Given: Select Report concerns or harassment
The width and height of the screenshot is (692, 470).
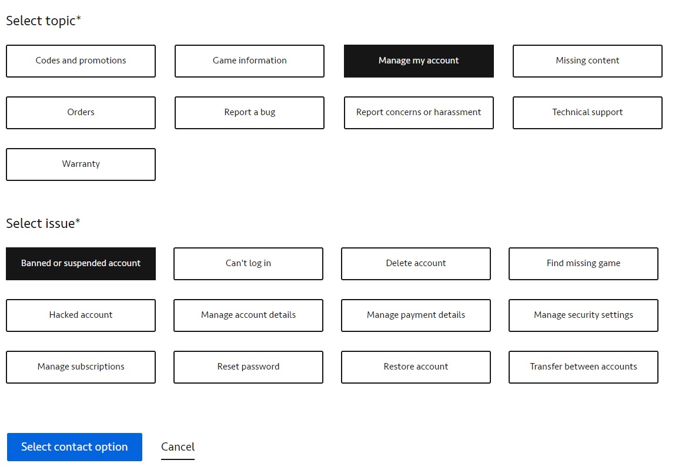Looking at the screenshot, I should 419,112.
